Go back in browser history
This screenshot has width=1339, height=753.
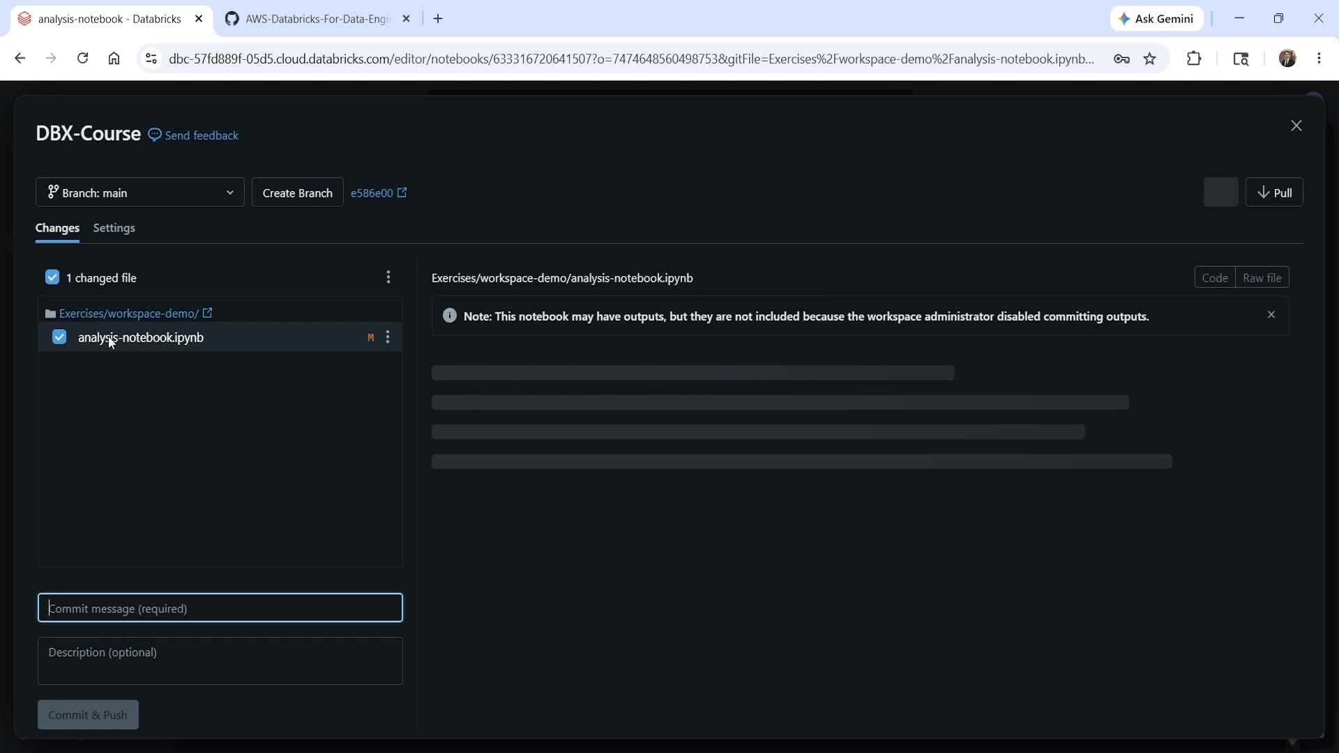(x=20, y=59)
